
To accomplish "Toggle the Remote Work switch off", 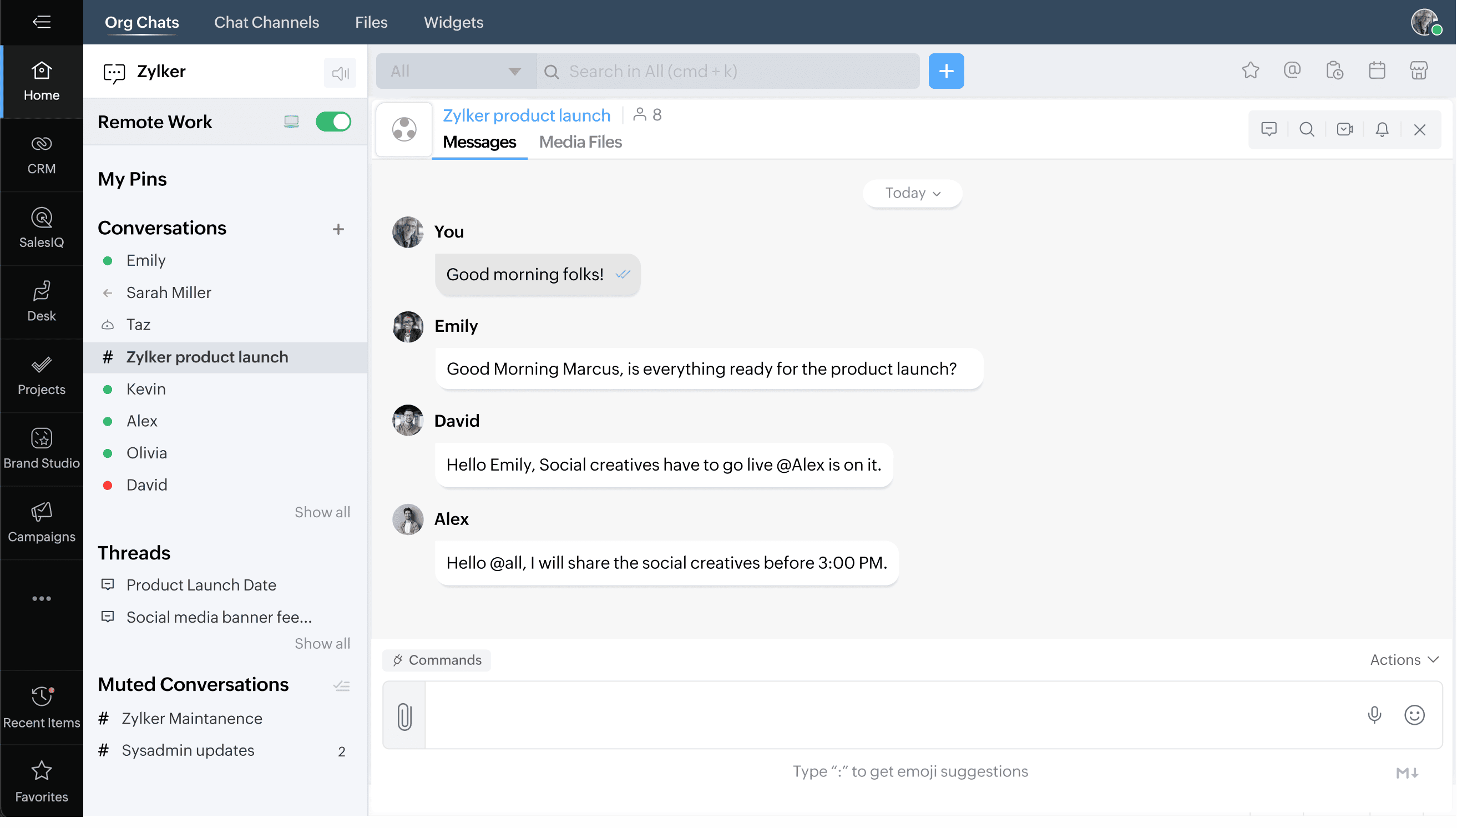I will coord(333,122).
